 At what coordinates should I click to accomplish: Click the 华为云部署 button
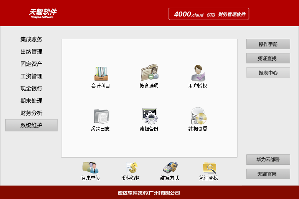point(268,159)
